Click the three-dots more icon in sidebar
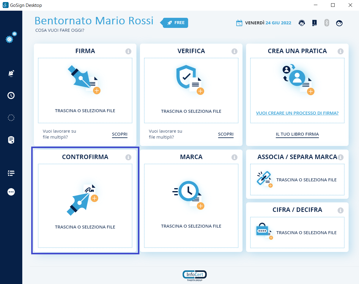The height and width of the screenshot is (284, 359). (x=11, y=192)
